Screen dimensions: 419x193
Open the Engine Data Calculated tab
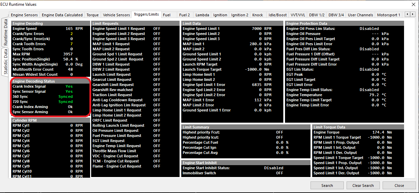(x=62, y=15)
